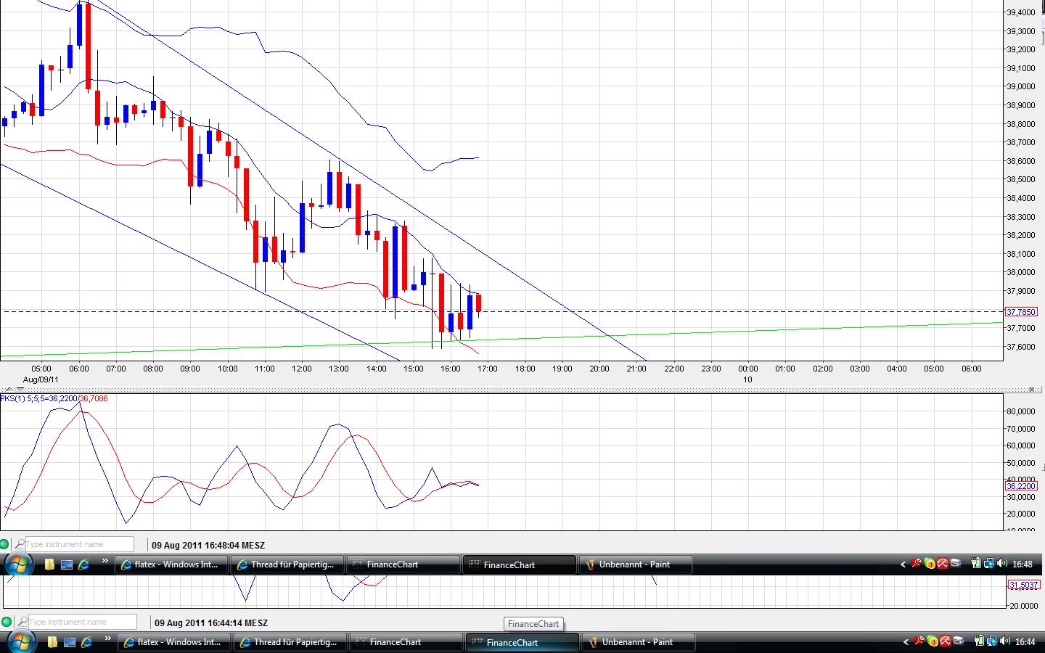1045x653 pixels.
Task: Open the green shield tray icon, 16:48 taskbar
Action: pos(930,564)
